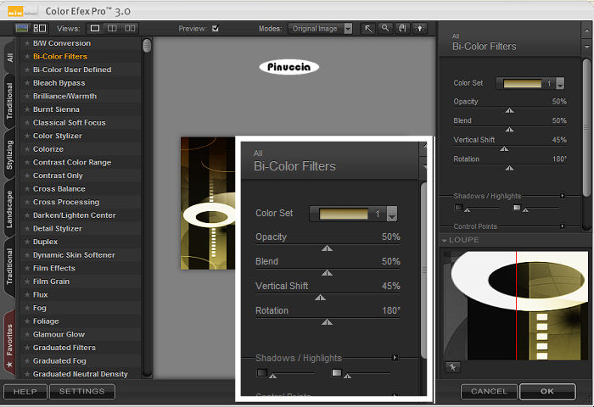Toggle the favorite star for B/W Conversion
Image resolution: width=594 pixels, height=407 pixels.
click(x=27, y=43)
